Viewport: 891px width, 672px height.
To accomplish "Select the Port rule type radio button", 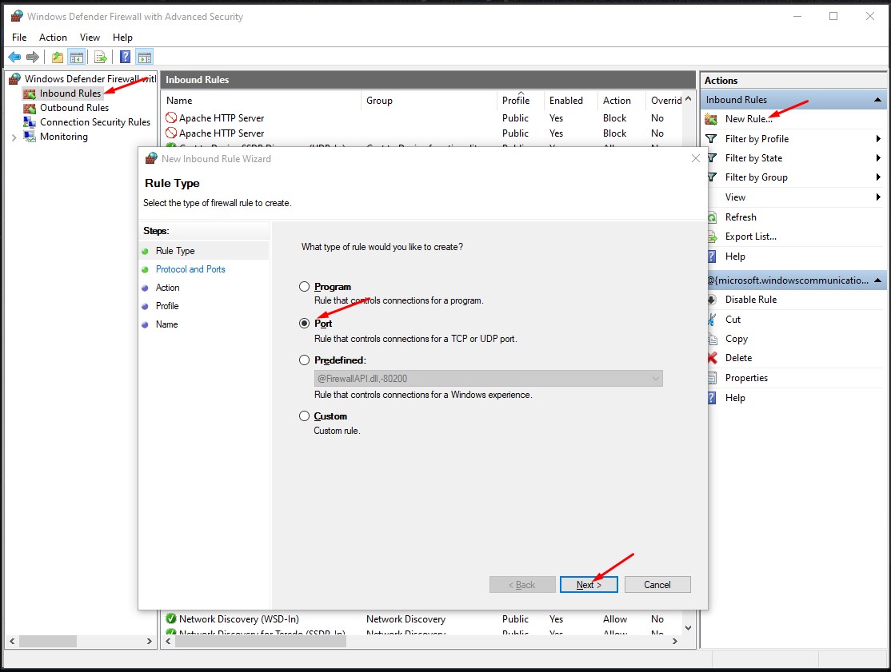I will click(304, 323).
